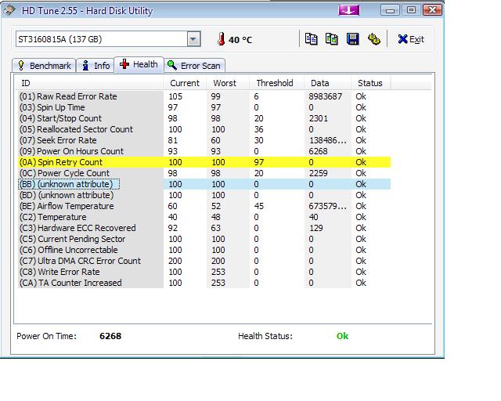
Task: Click the data value 129
Action: 316,228
